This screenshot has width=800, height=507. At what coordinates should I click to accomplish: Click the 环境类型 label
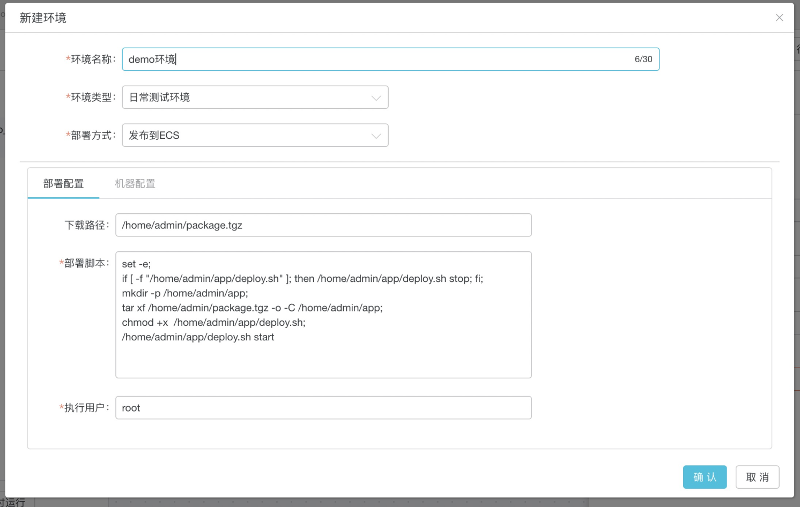pos(90,97)
